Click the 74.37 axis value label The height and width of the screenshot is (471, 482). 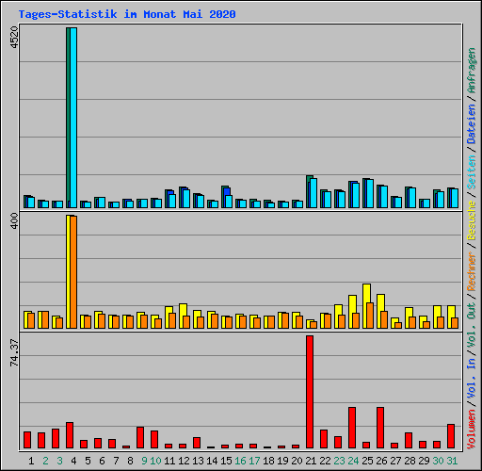pos(14,352)
